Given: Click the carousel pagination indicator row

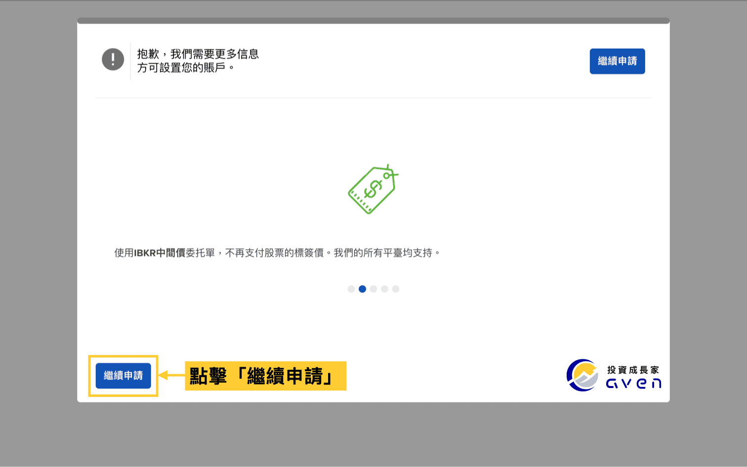Looking at the screenshot, I should click(x=373, y=289).
